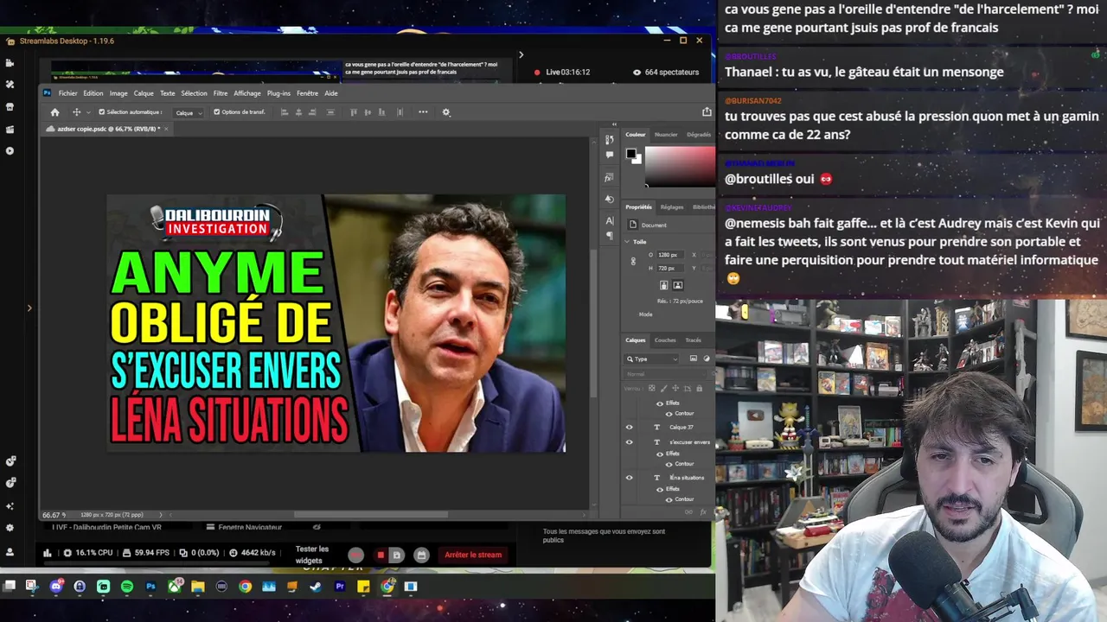Click the Streamlabs performance stats bar icon
The image size is (1107, 622).
point(47,553)
